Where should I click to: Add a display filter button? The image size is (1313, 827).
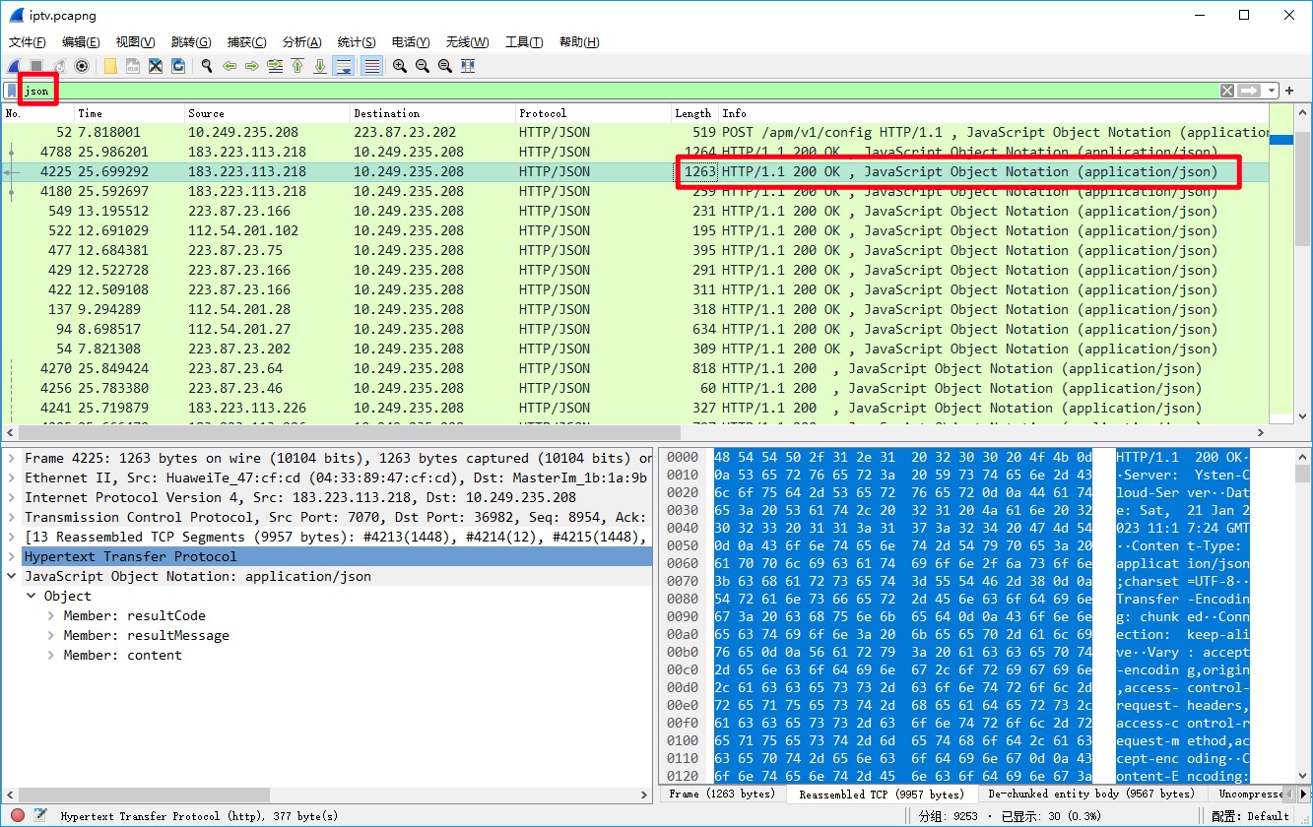point(1289,91)
